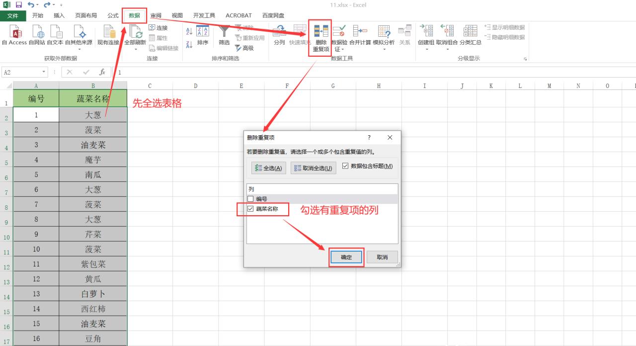Screen dimensions: 636x346
Task: Switch to the ACROBAT tab
Action: pos(238,15)
